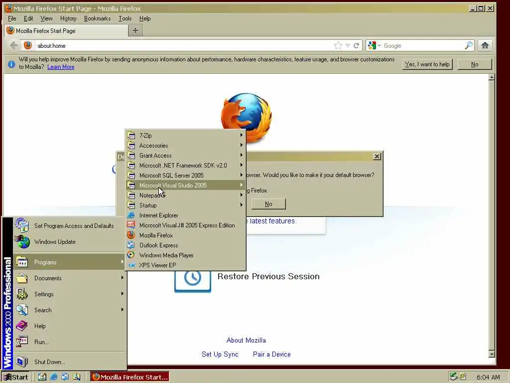The image size is (510, 383).
Task: Open Internet Explorer from Programs menu
Action: click(x=185, y=215)
